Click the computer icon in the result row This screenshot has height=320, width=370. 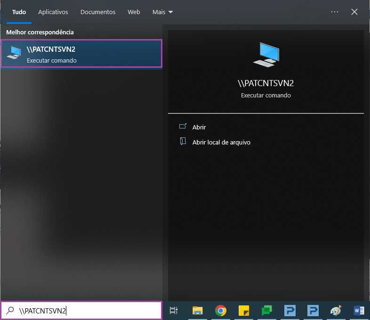(x=14, y=53)
